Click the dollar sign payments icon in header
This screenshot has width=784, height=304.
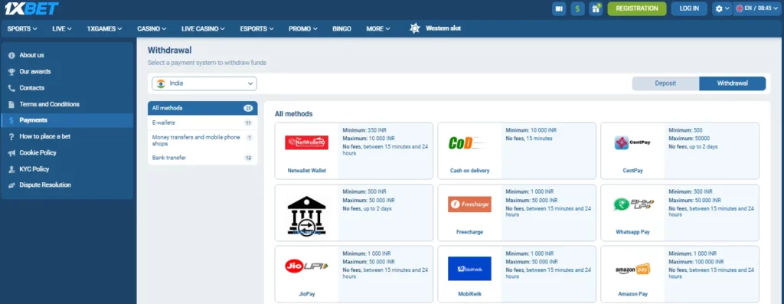click(577, 8)
